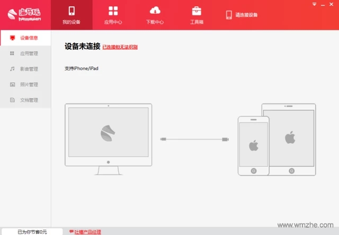The image size is (339, 235).
Task: Click the iPhone illustration
Action: coord(253,146)
